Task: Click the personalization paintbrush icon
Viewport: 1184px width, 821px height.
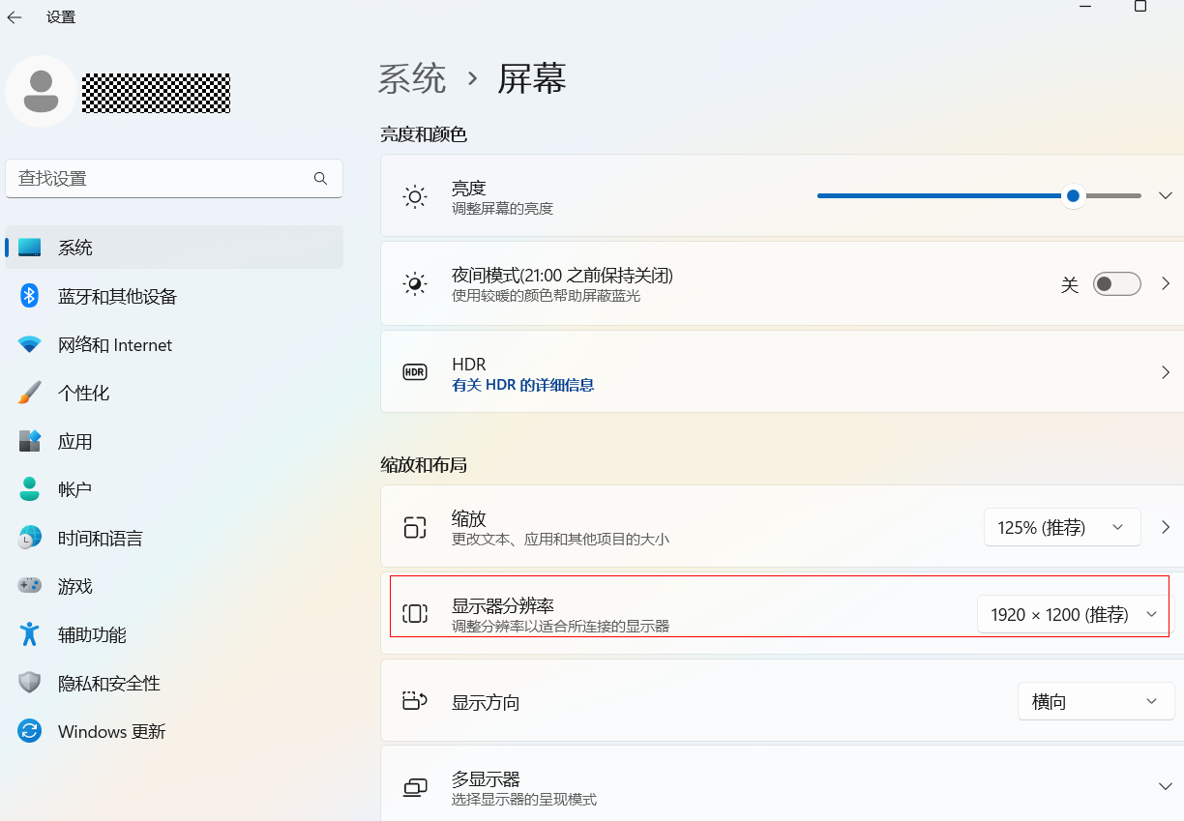Action: click(30, 394)
